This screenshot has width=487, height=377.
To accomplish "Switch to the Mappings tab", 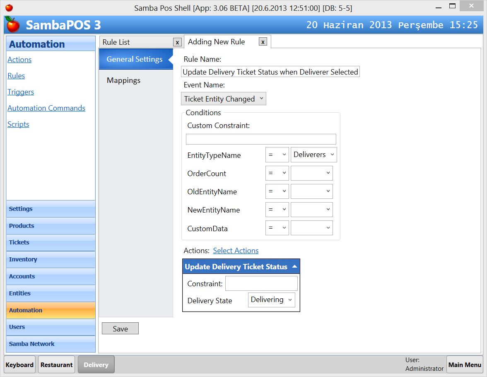I will tap(123, 80).
